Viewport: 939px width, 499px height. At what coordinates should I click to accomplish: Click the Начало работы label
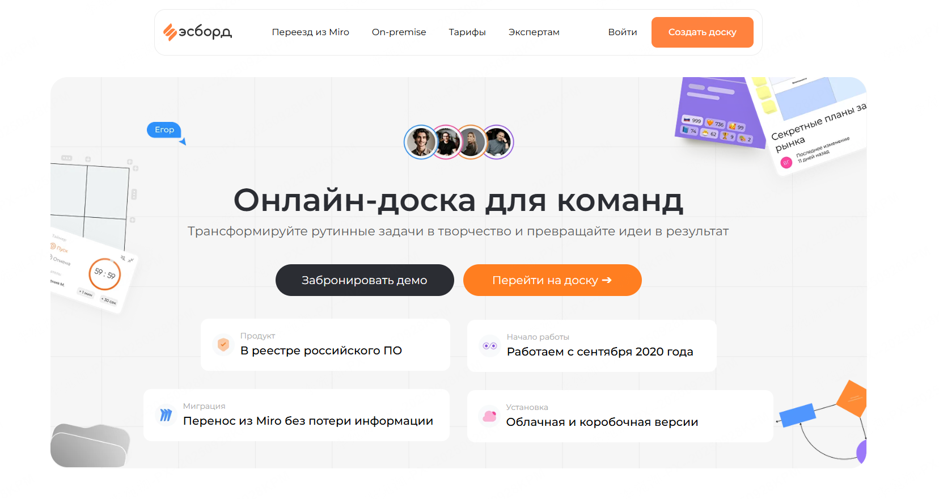click(x=538, y=337)
